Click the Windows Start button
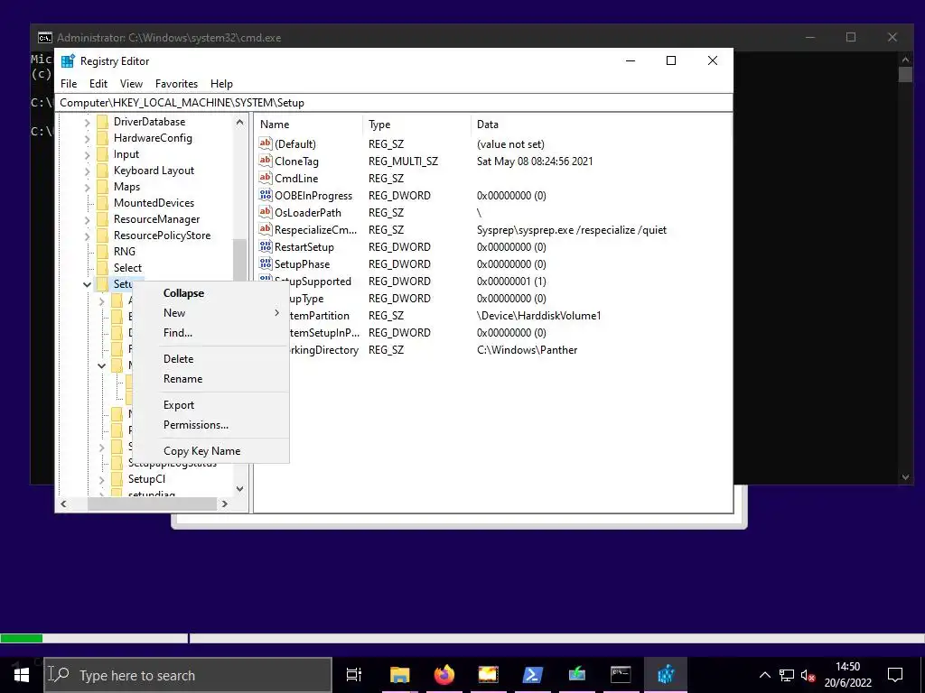Screen dimensions: 925x693 (22, 675)
